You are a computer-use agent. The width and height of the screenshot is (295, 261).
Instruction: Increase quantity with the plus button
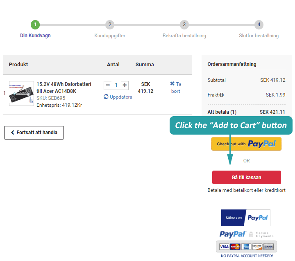click(x=125, y=85)
